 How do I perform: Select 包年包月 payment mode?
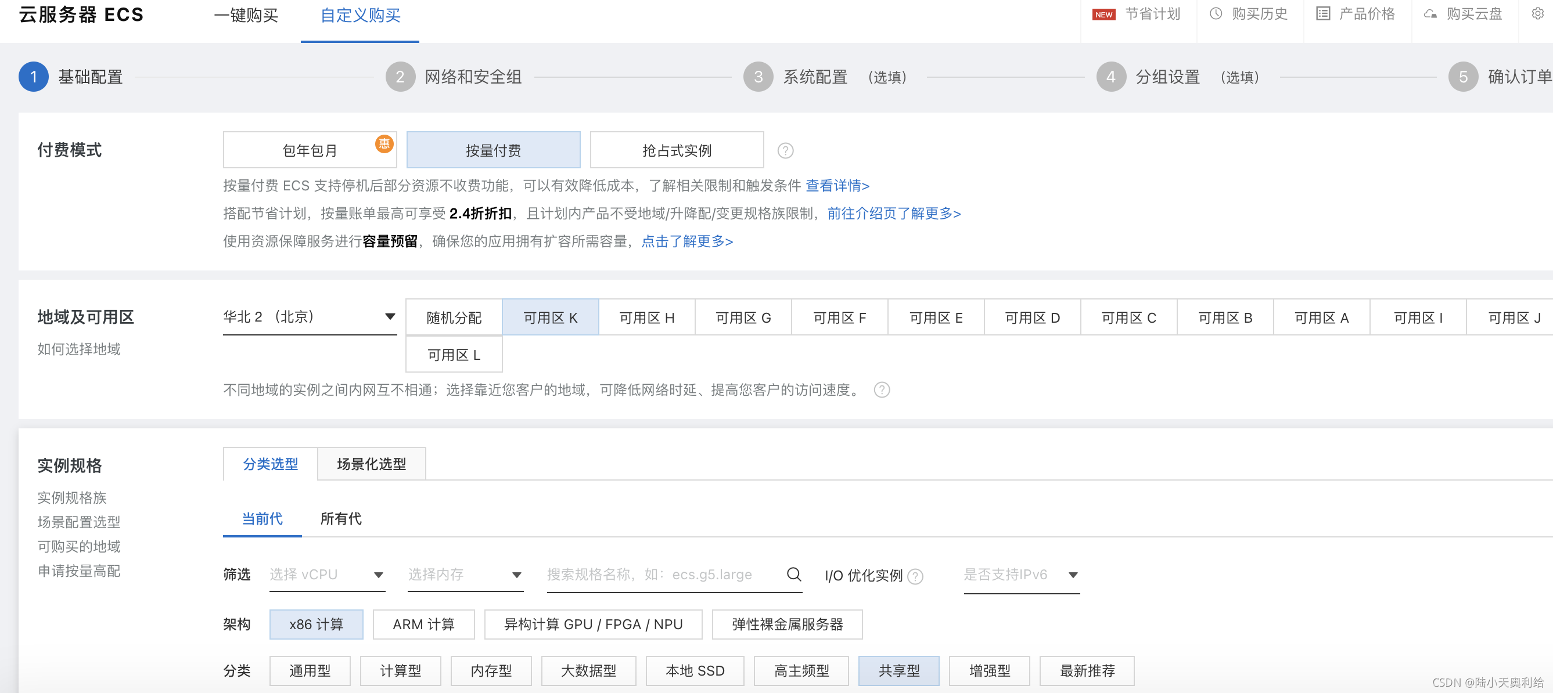[310, 150]
